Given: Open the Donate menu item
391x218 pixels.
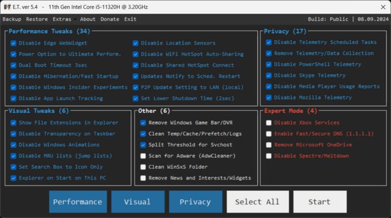Looking at the screenshot, I should (x=110, y=19).
